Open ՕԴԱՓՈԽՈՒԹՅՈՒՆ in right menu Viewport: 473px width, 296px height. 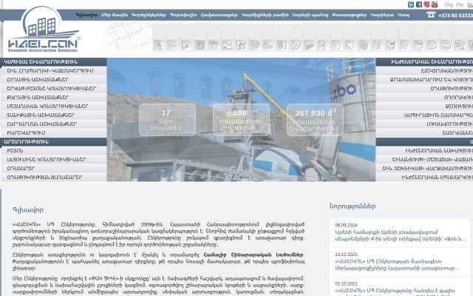(424, 89)
